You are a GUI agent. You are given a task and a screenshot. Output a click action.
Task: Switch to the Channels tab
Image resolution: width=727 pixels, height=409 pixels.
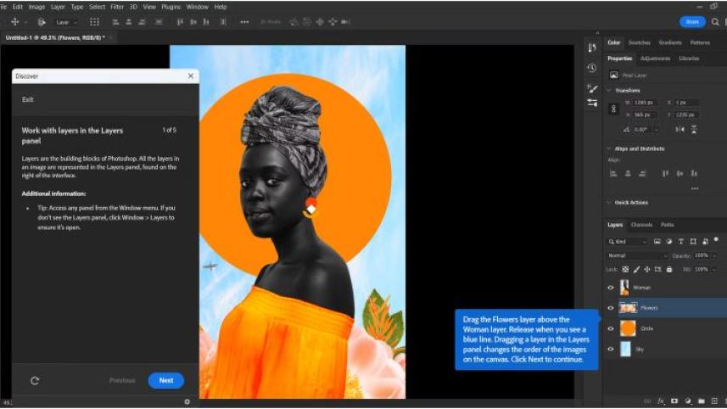coord(641,225)
